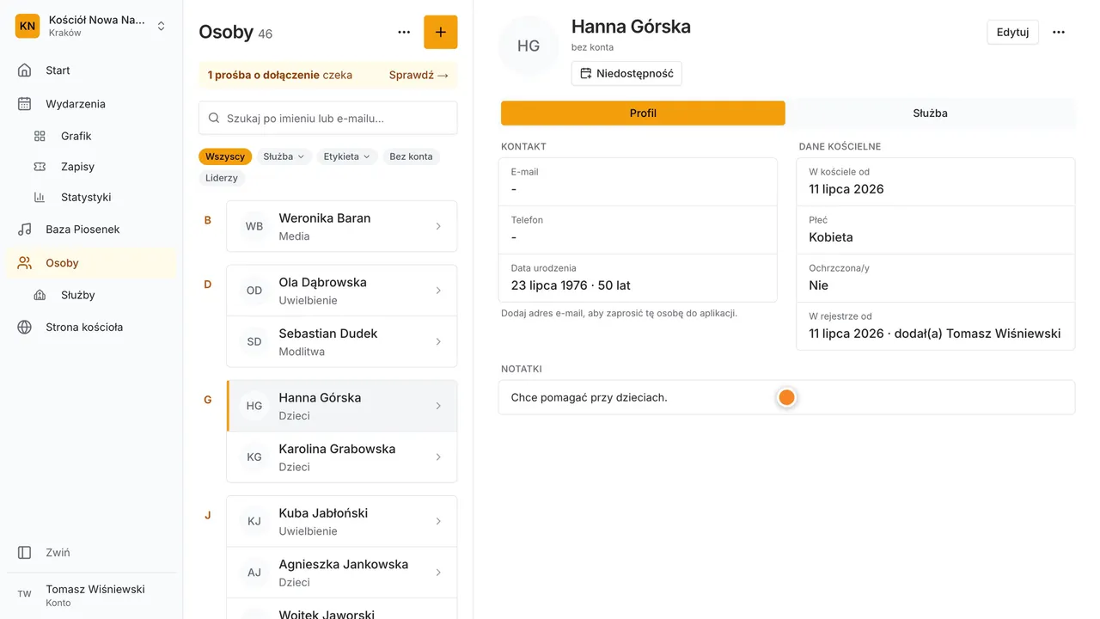Select the Wszyscy filter chip
Screen dimensions: 1100x619
[x=225, y=156]
